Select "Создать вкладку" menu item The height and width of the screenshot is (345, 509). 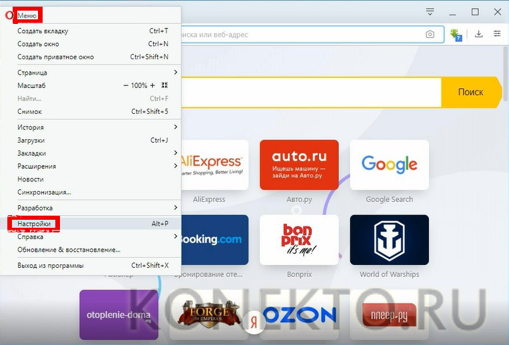click(x=91, y=31)
